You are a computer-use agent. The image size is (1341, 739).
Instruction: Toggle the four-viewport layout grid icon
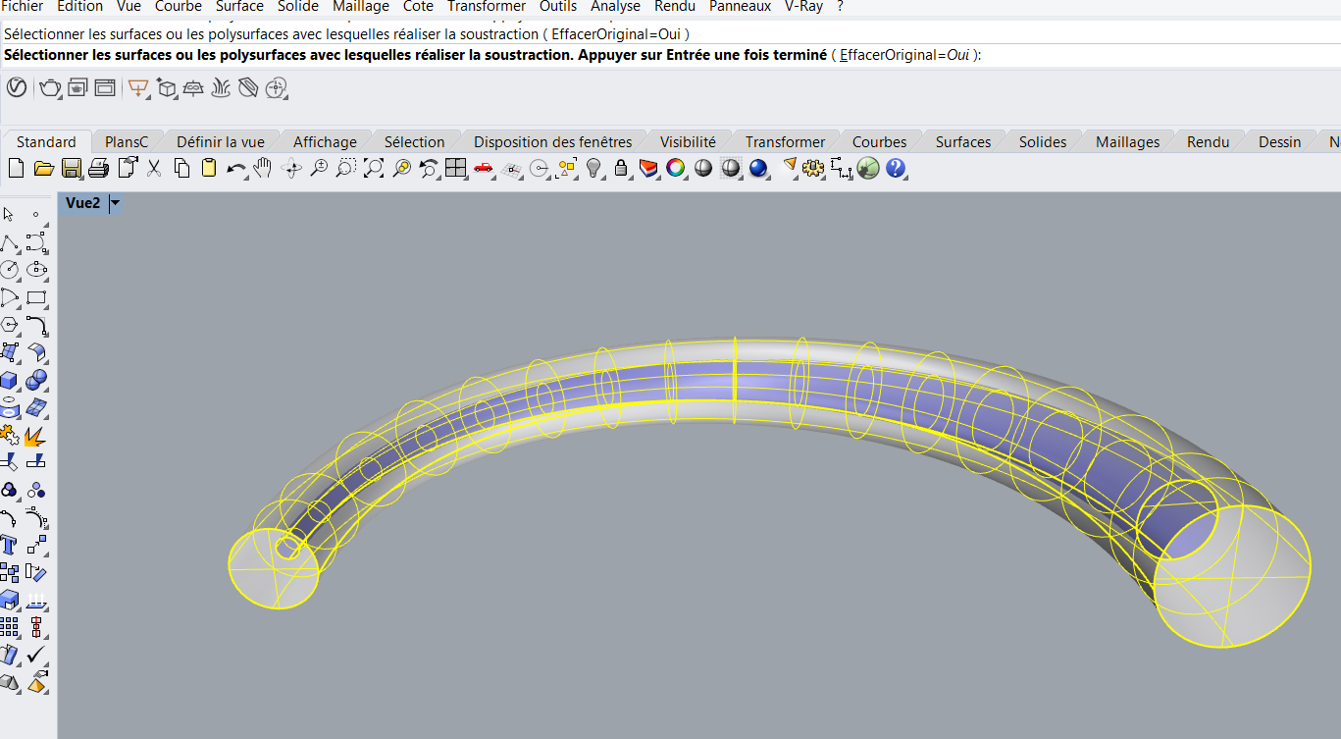coord(454,168)
